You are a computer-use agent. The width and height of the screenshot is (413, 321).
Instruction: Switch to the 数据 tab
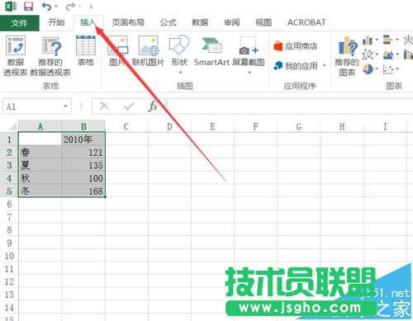coord(200,22)
